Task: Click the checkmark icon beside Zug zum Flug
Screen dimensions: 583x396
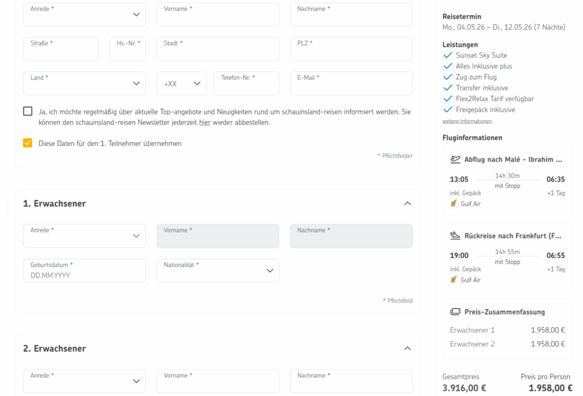Action: click(447, 77)
